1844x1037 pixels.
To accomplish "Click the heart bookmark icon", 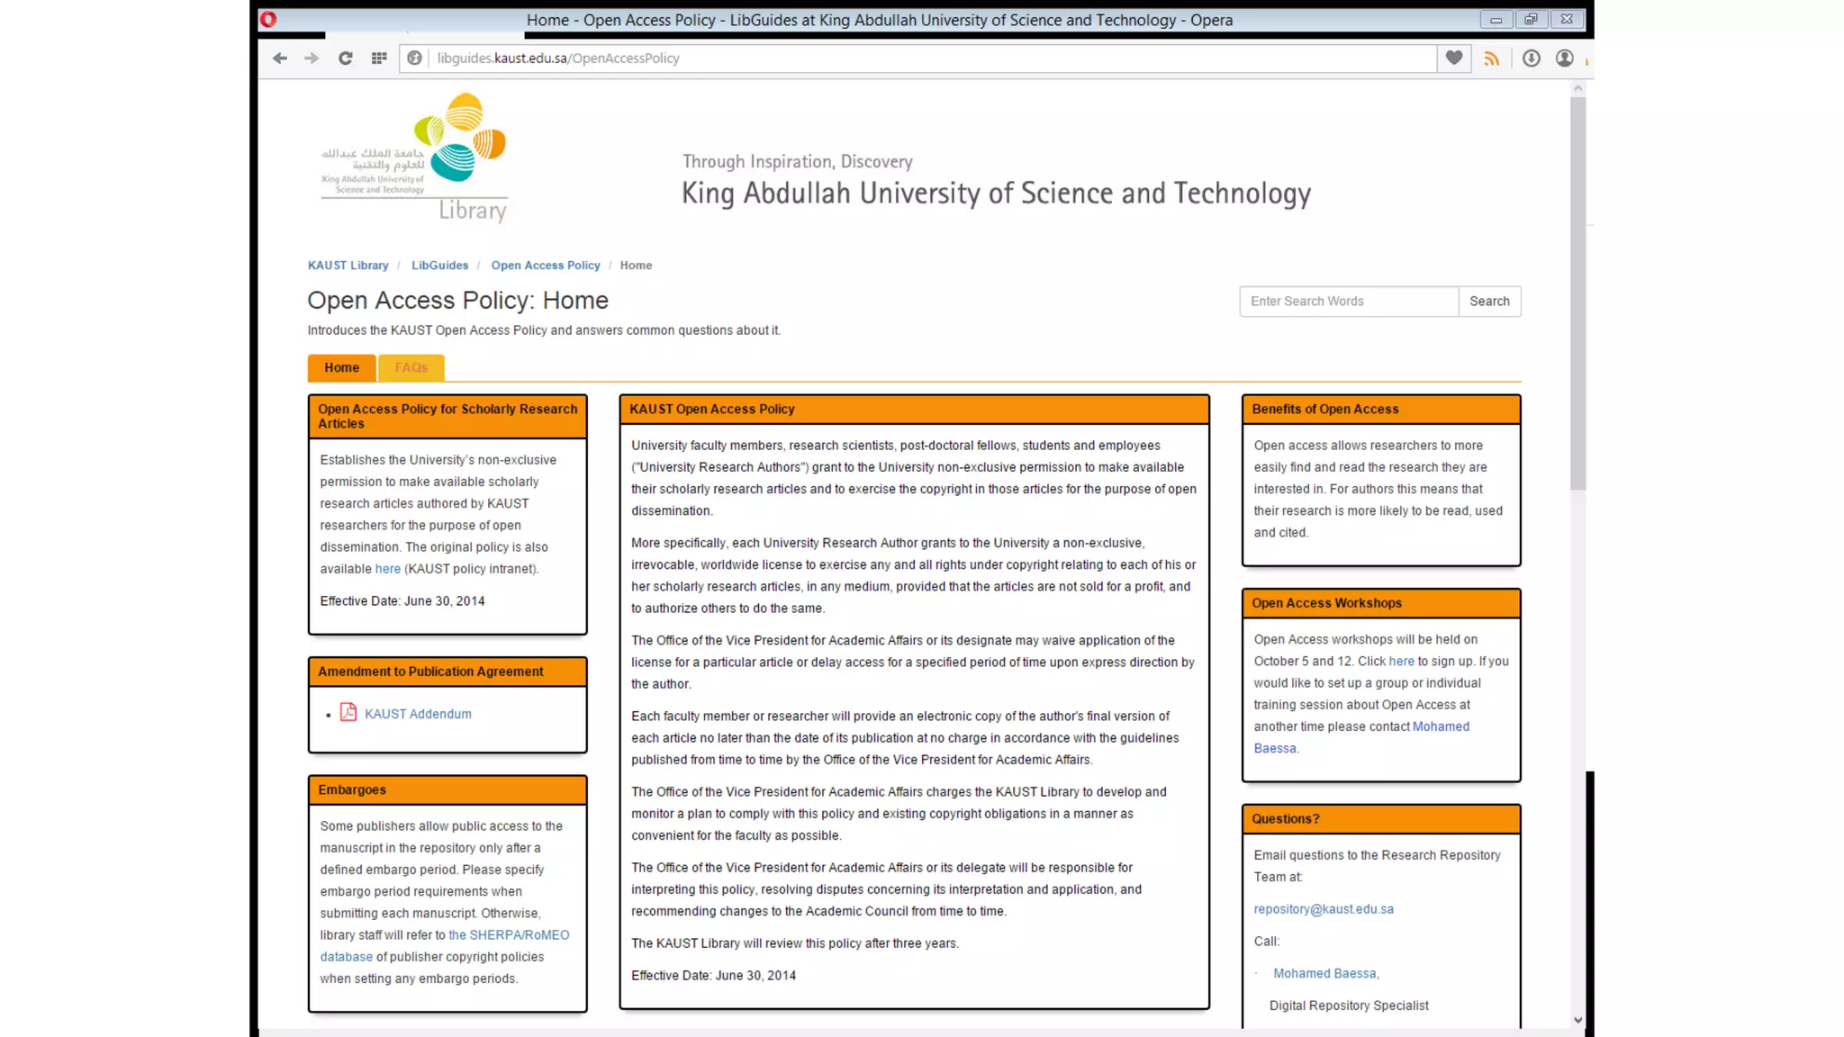I will 1454,59.
